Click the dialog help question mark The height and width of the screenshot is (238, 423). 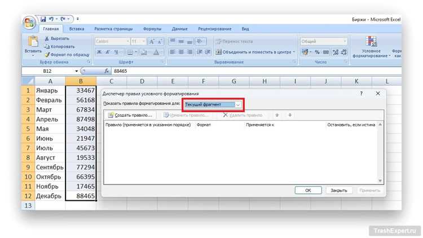pyautogui.click(x=362, y=94)
